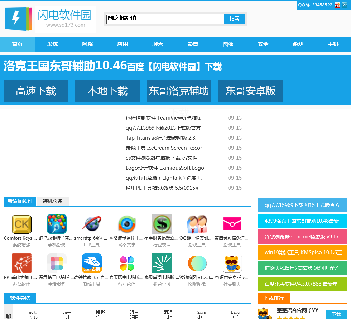The height and width of the screenshot is (319, 351).
Task: Open the 手机 nav category
Action: coord(333,44)
